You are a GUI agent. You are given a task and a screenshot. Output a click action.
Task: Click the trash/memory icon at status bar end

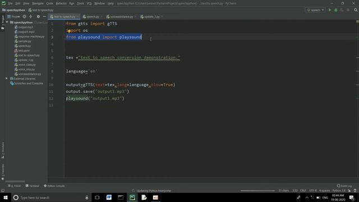click(x=355, y=191)
